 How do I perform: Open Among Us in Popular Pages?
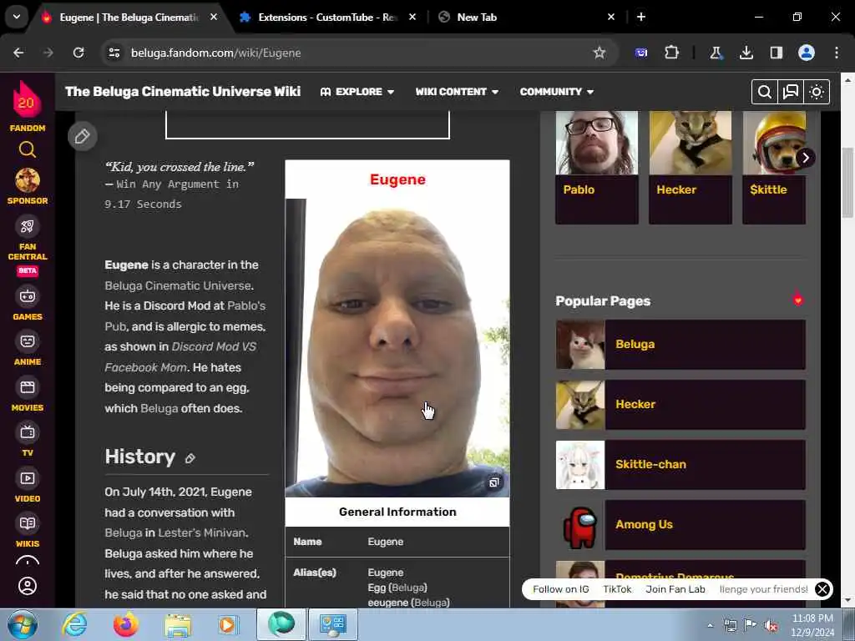coord(680,524)
